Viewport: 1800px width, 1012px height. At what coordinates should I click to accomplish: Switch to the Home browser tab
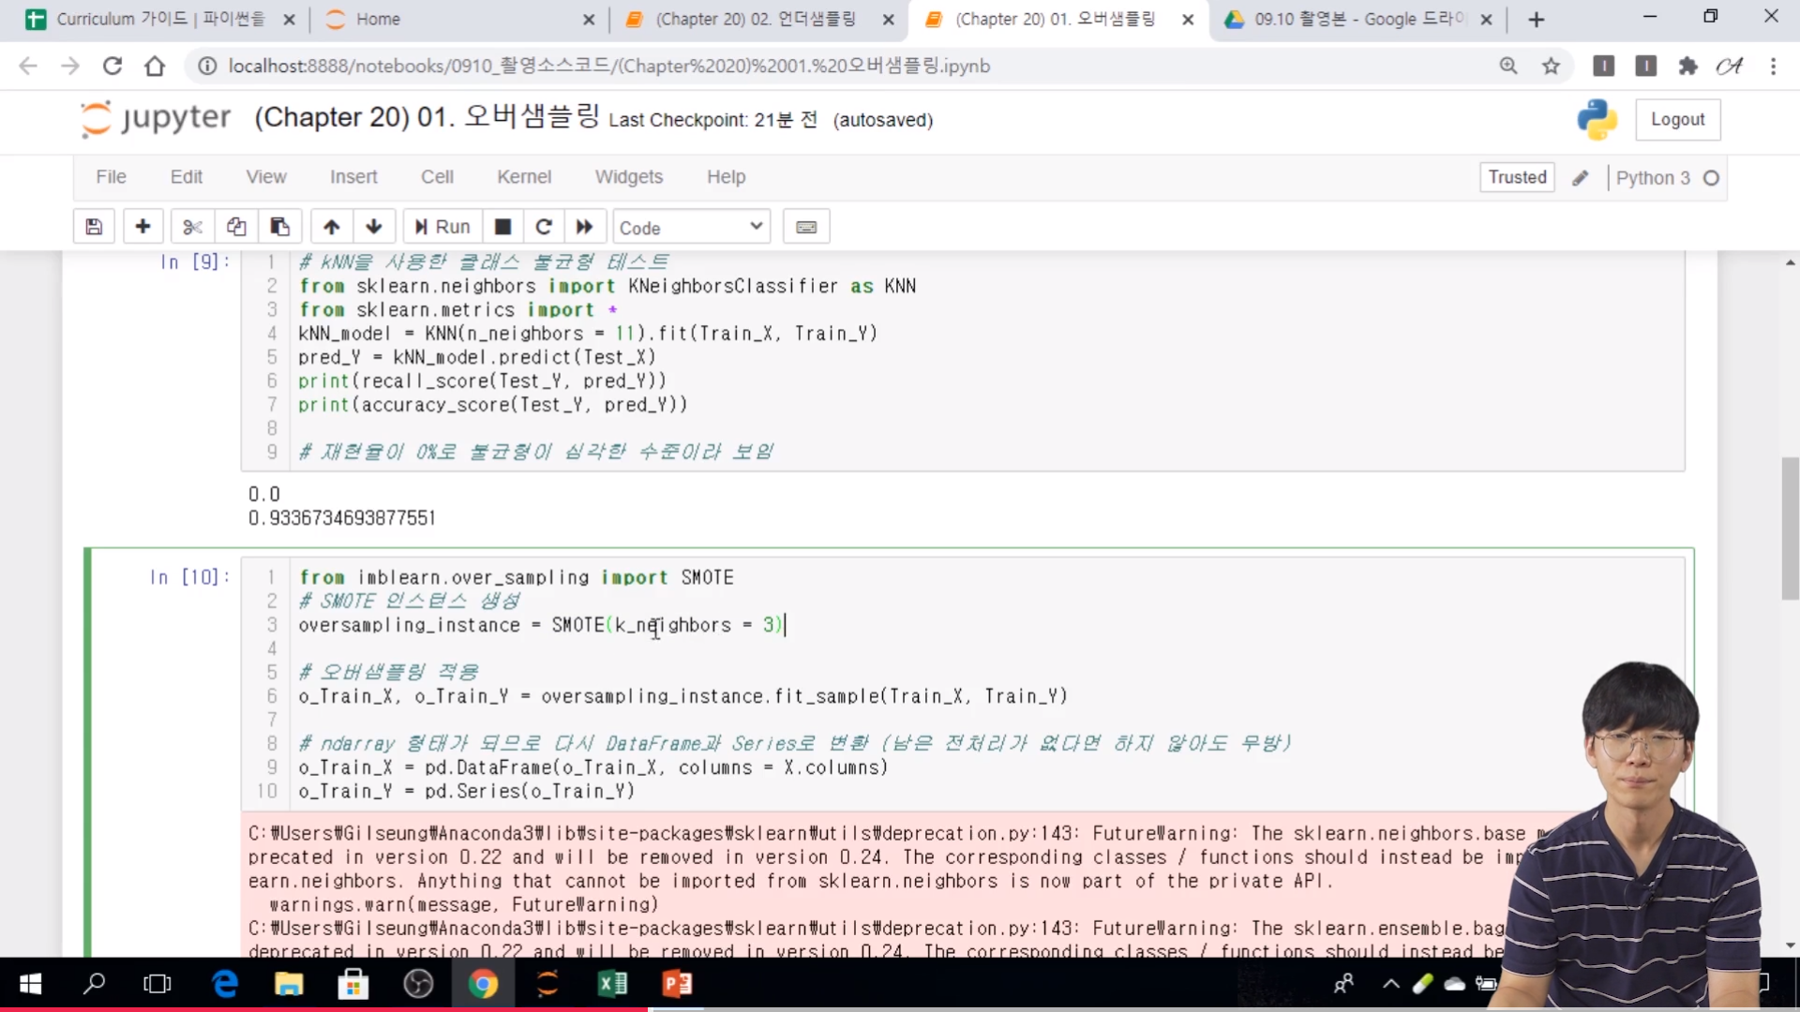(x=378, y=19)
